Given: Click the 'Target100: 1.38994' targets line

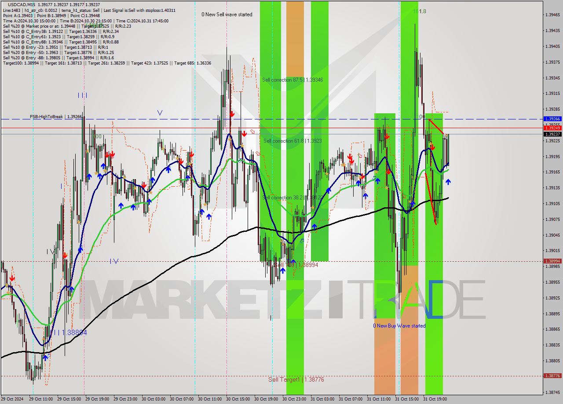Looking at the screenshot, I should click(x=107, y=63).
